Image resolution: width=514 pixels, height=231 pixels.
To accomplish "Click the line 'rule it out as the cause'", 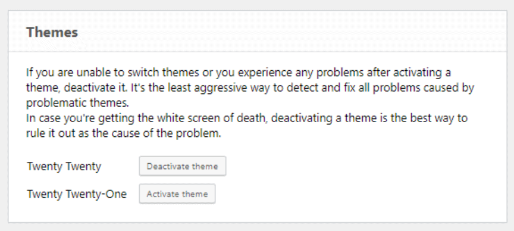I will tap(124, 134).
